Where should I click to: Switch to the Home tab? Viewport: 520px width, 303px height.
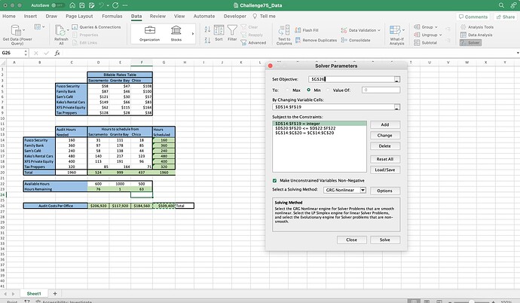tap(9, 17)
